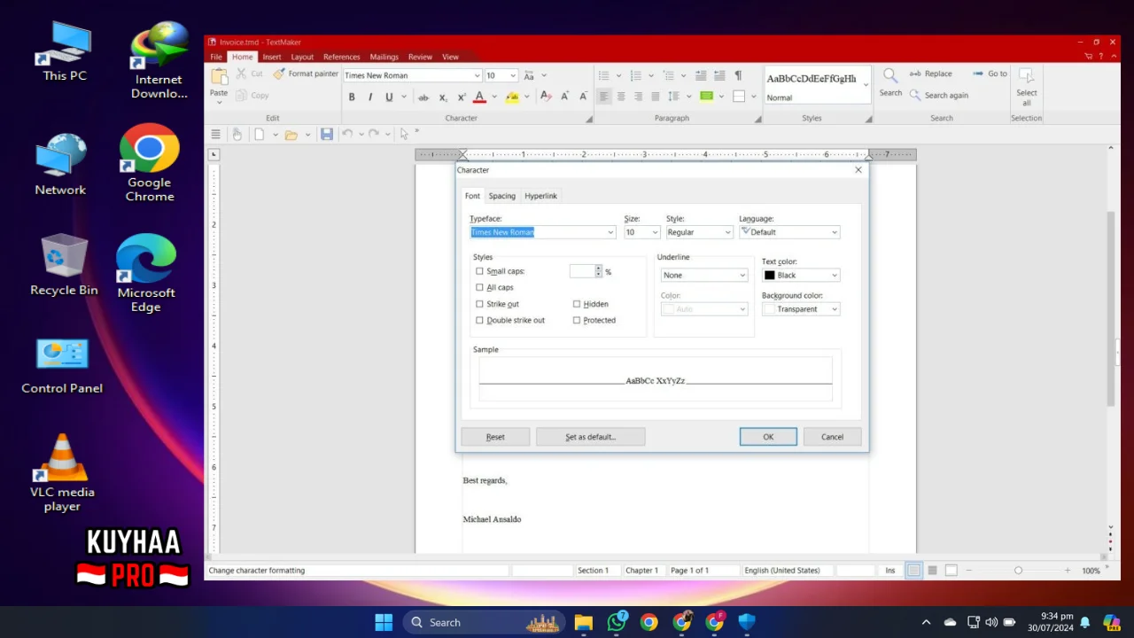The image size is (1134, 638).
Task: Click the align left icon
Action: click(603, 97)
